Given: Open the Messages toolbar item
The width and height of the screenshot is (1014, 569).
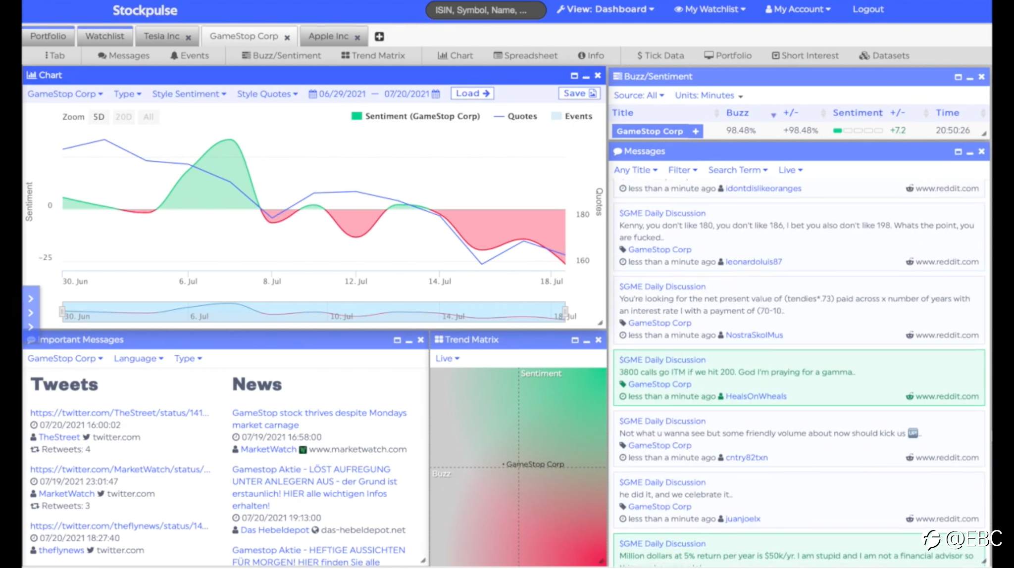Looking at the screenshot, I should (123, 55).
